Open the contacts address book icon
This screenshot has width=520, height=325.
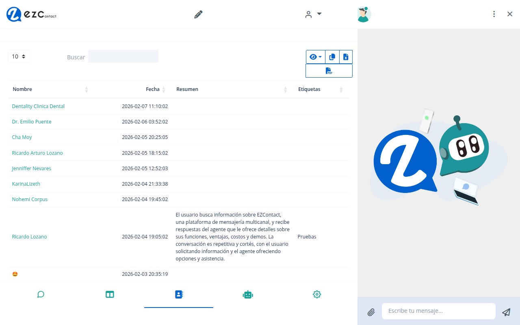[179, 294]
